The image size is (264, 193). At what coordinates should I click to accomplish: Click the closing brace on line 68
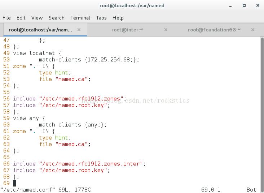click(16, 177)
